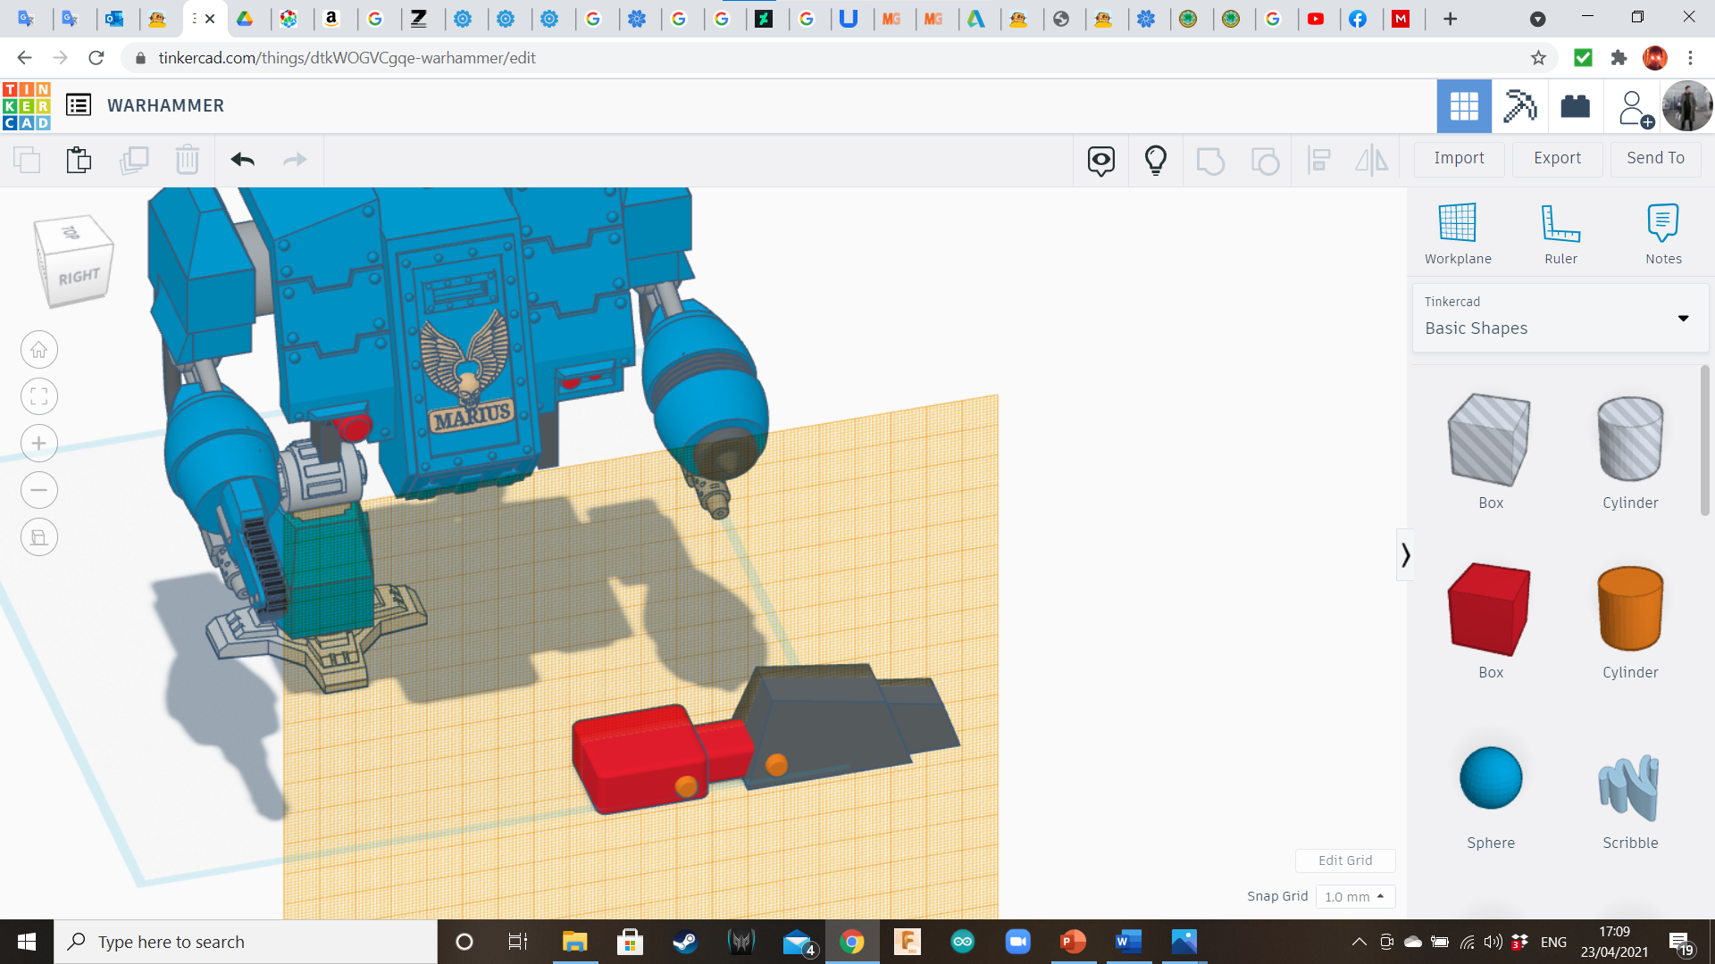Click the Edit Grid button
The height and width of the screenshot is (964, 1715).
coord(1344,860)
